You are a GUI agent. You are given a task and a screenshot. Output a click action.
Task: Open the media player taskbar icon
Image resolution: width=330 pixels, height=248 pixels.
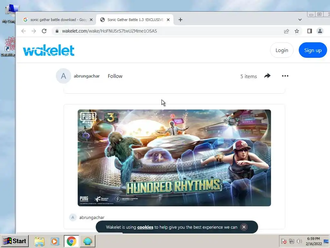tap(55, 241)
